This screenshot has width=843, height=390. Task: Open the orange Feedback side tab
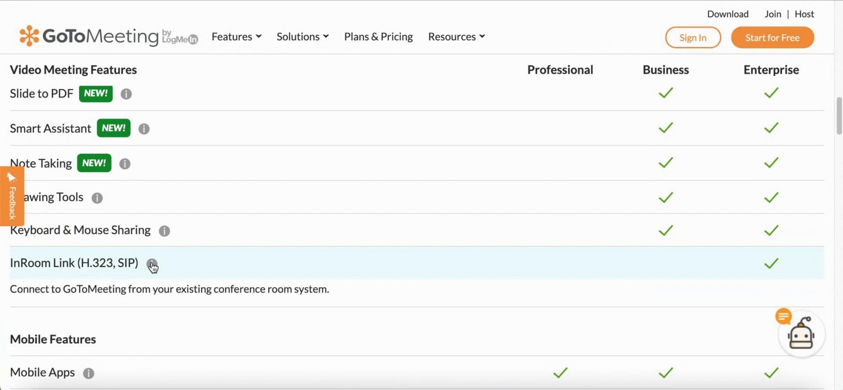12,196
